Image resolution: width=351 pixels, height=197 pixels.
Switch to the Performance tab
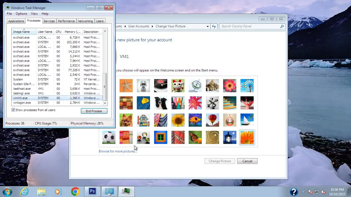[66, 21]
